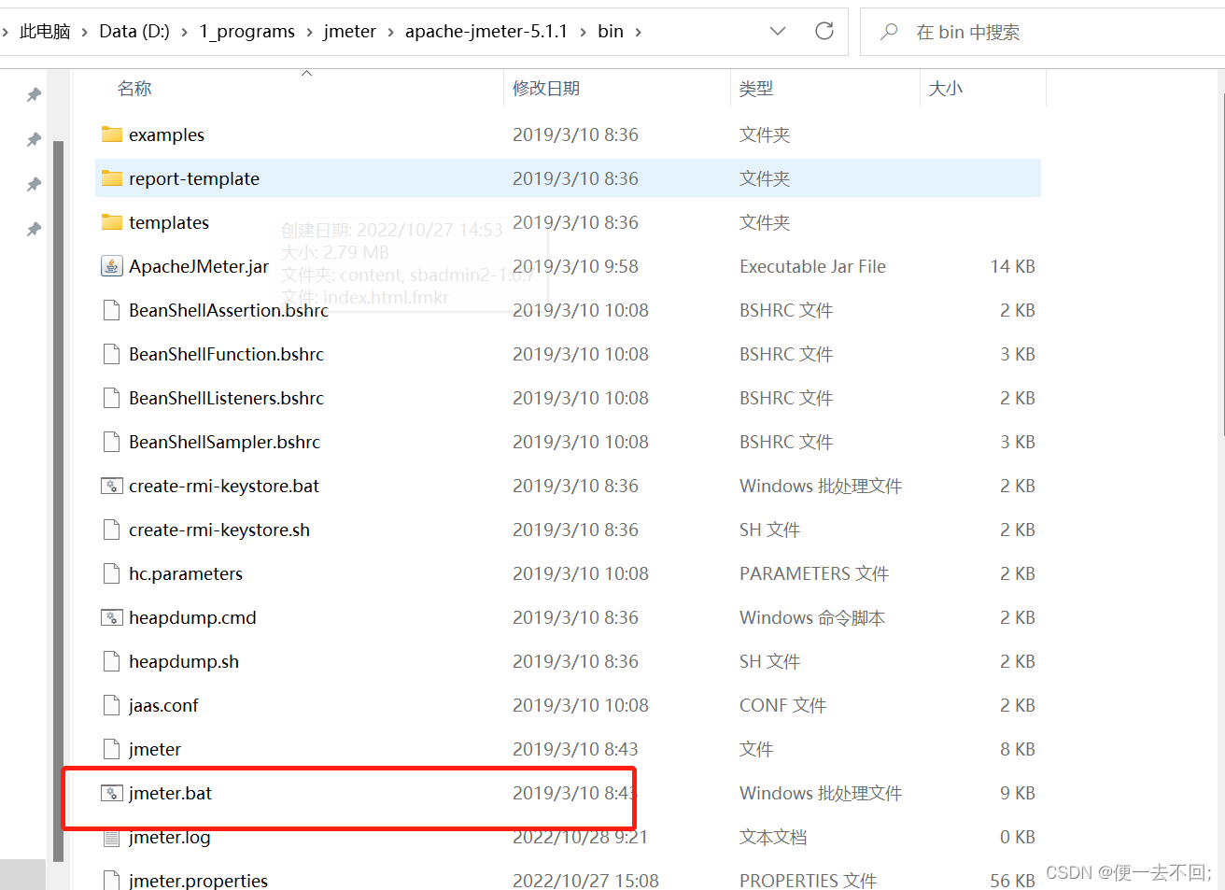The width and height of the screenshot is (1225, 890).
Task: Go to jmeter breadcrumb folder
Action: pyautogui.click(x=349, y=32)
